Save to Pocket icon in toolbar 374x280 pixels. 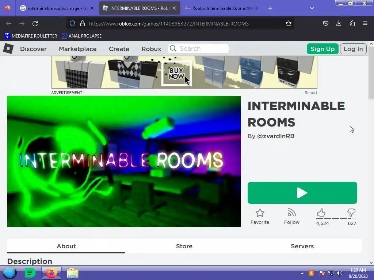point(325,23)
